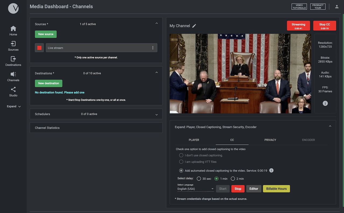Screen dimensions: 344x213
Task: Open the Select Language dropdown
Action: coord(195,189)
